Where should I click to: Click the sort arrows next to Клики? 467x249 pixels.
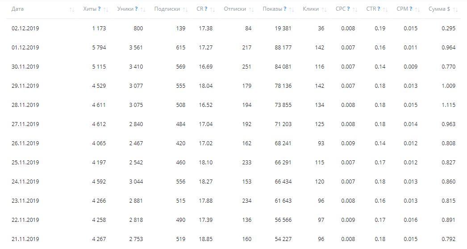[325, 9]
